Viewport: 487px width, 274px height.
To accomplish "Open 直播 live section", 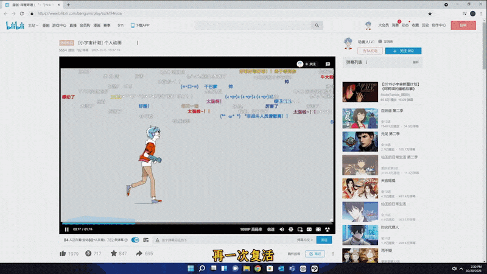I will (73, 26).
